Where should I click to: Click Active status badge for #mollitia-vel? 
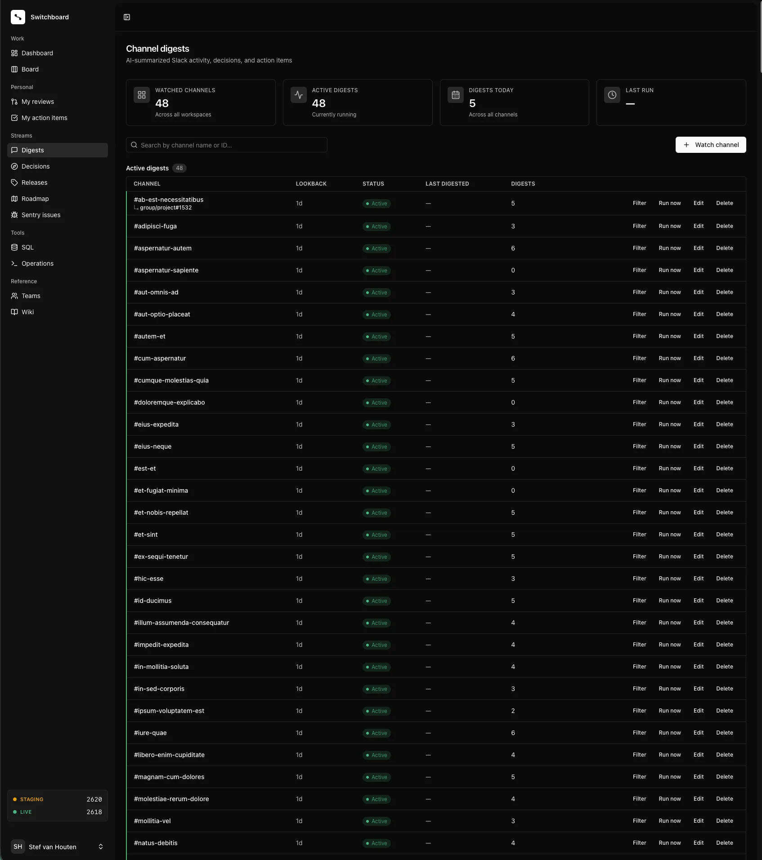[x=377, y=821]
